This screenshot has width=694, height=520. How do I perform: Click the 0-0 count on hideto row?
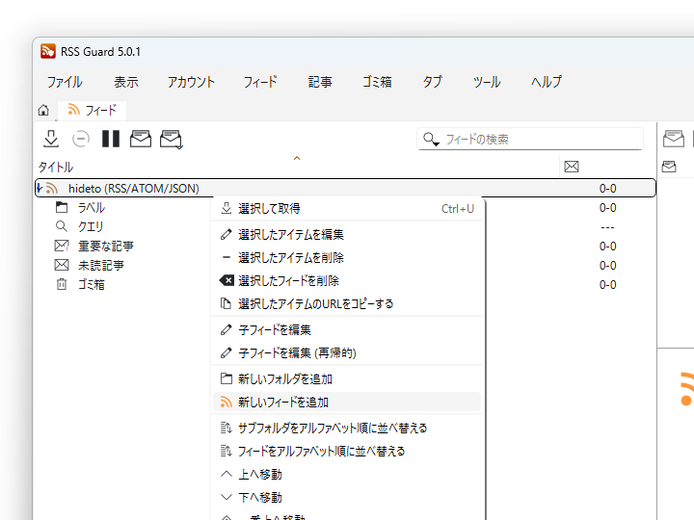607,189
